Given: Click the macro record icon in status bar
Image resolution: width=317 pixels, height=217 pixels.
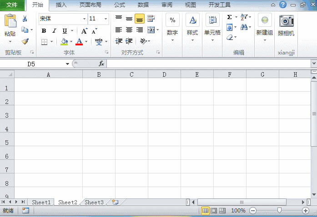Looking at the screenshot, I should [25, 211].
